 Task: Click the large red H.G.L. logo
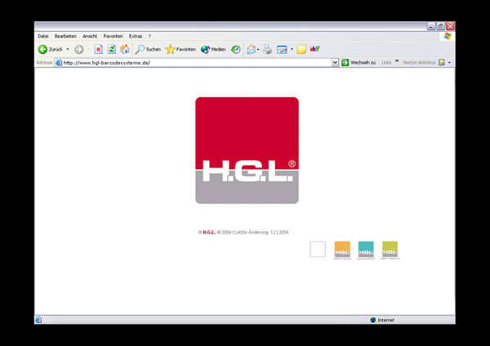point(247,150)
